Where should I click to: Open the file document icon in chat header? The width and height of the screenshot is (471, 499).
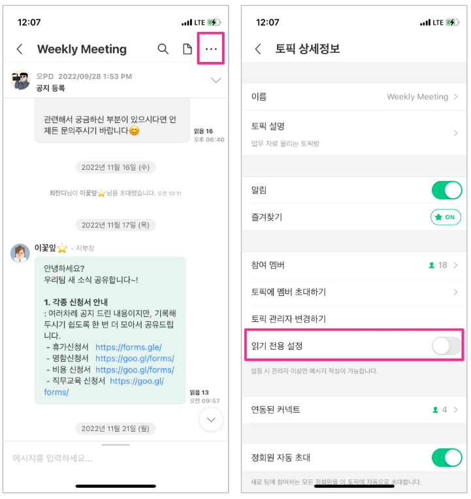(x=187, y=49)
